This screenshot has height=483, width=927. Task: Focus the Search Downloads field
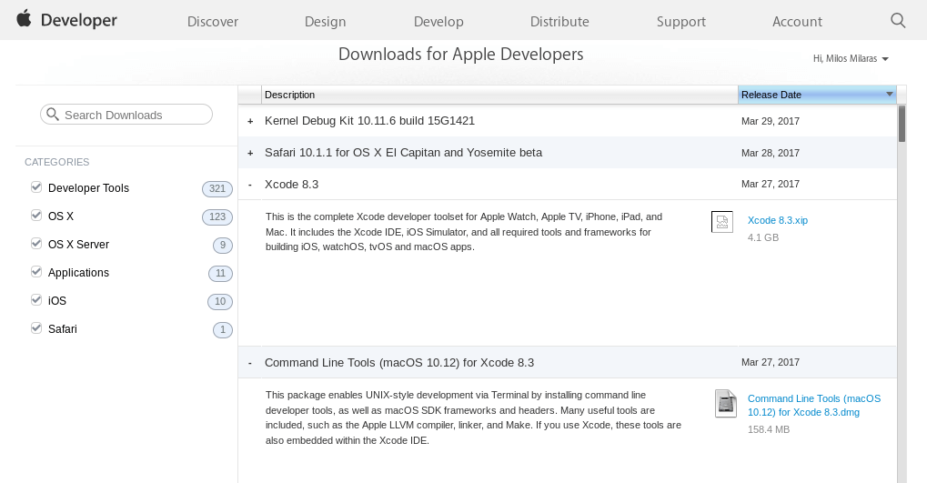click(126, 114)
